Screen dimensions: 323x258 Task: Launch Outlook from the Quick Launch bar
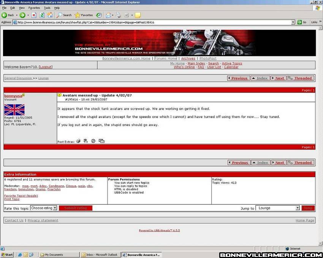(x=25, y=255)
